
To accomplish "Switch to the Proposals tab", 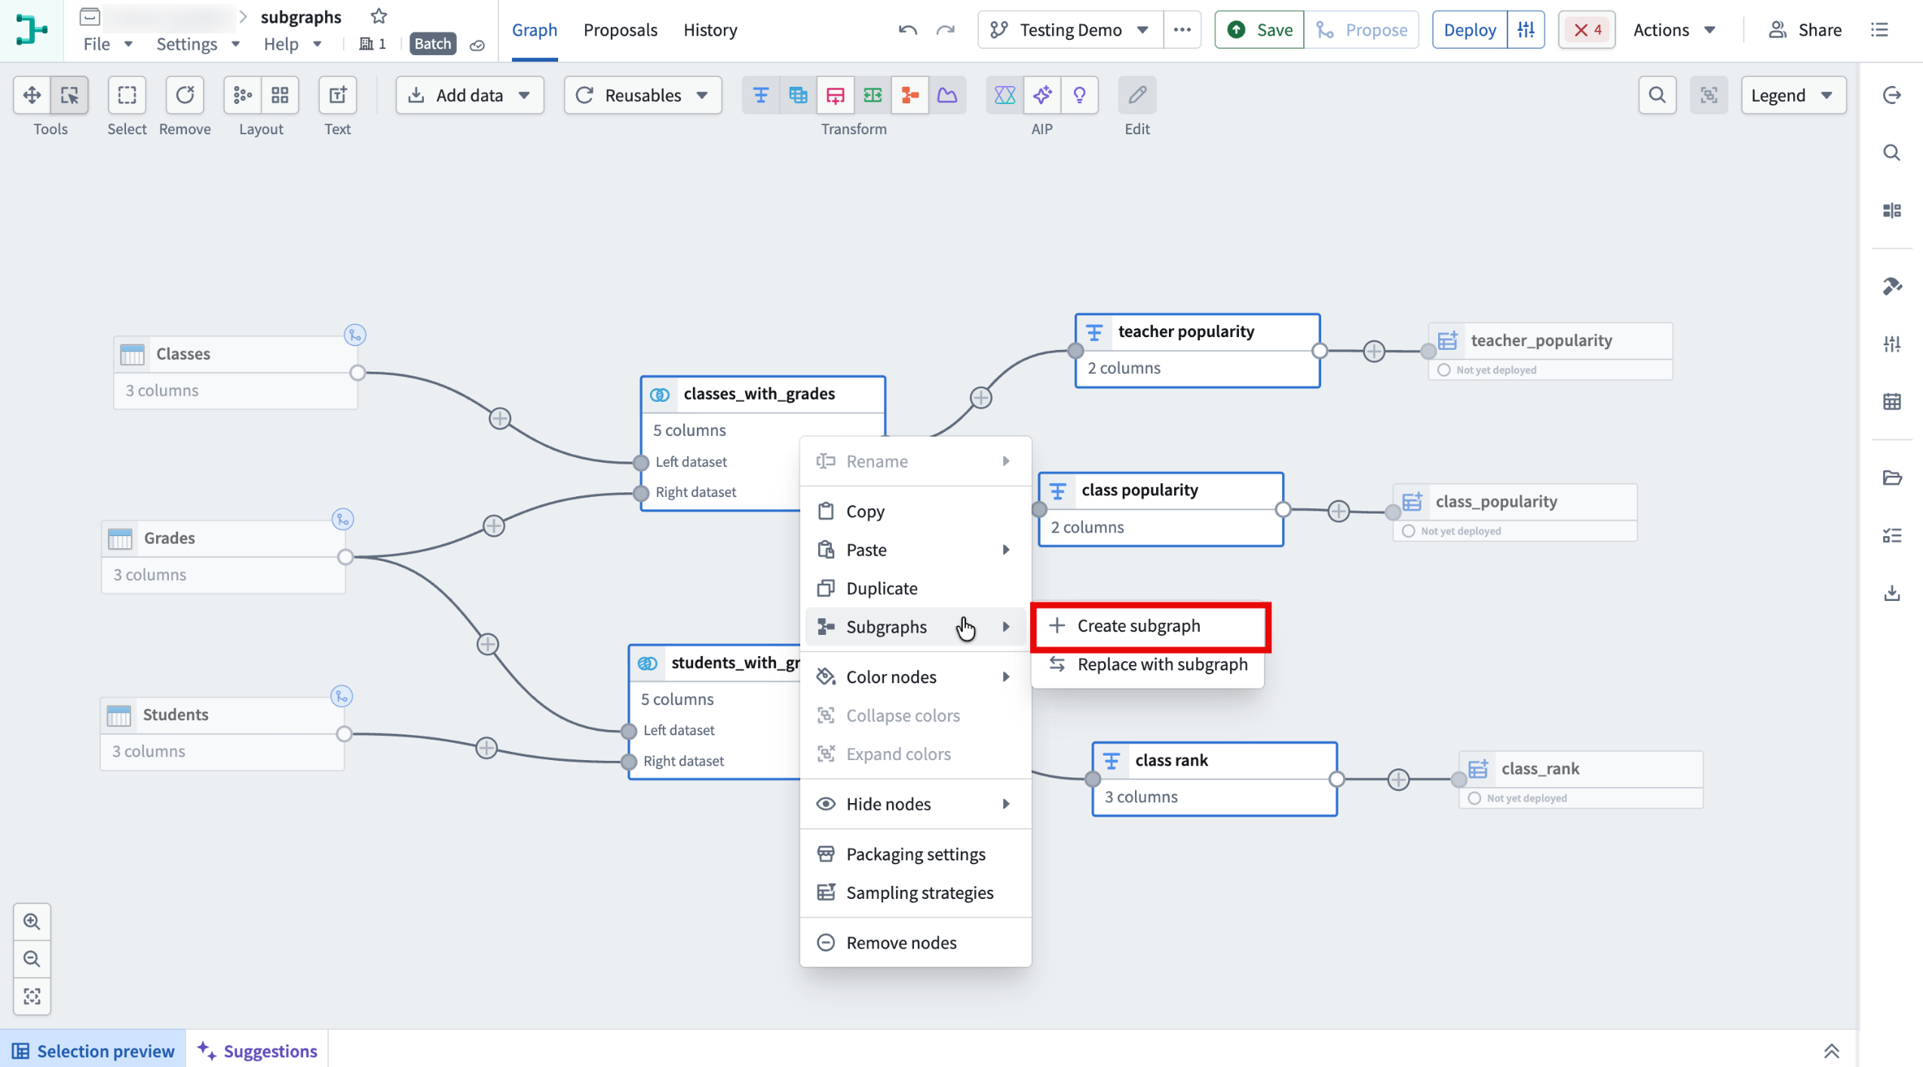I will [x=620, y=30].
